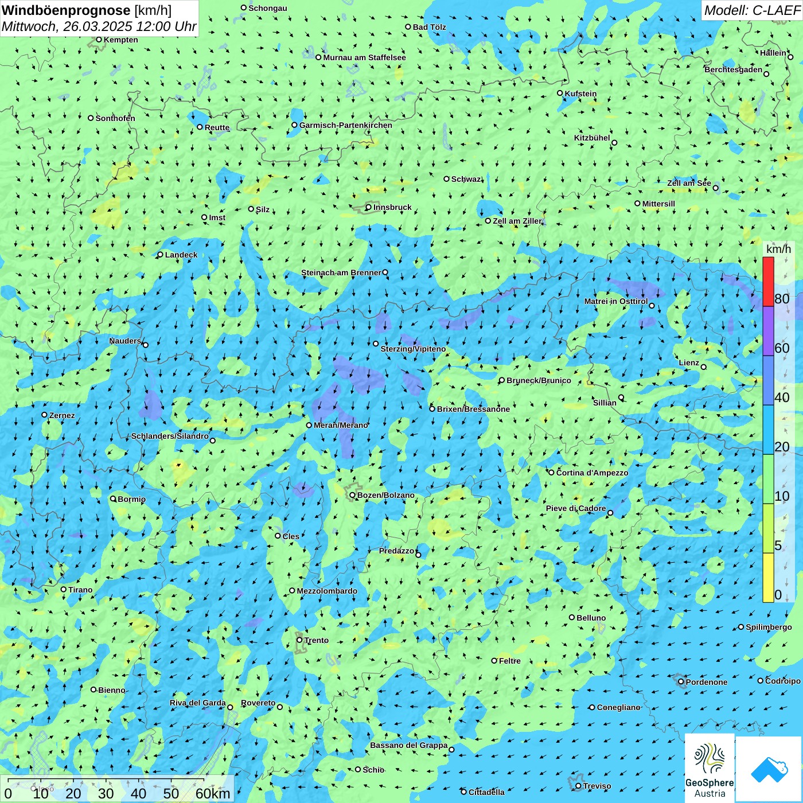Click the Zernez city marker
Screen dimensions: 803x803
tap(45, 415)
